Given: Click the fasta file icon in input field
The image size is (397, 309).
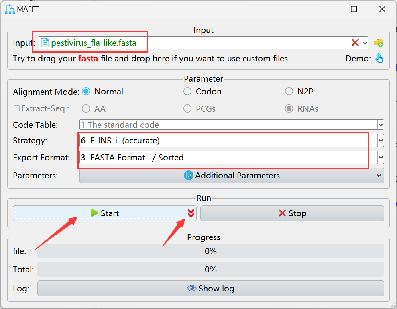Looking at the screenshot, I should coord(45,43).
